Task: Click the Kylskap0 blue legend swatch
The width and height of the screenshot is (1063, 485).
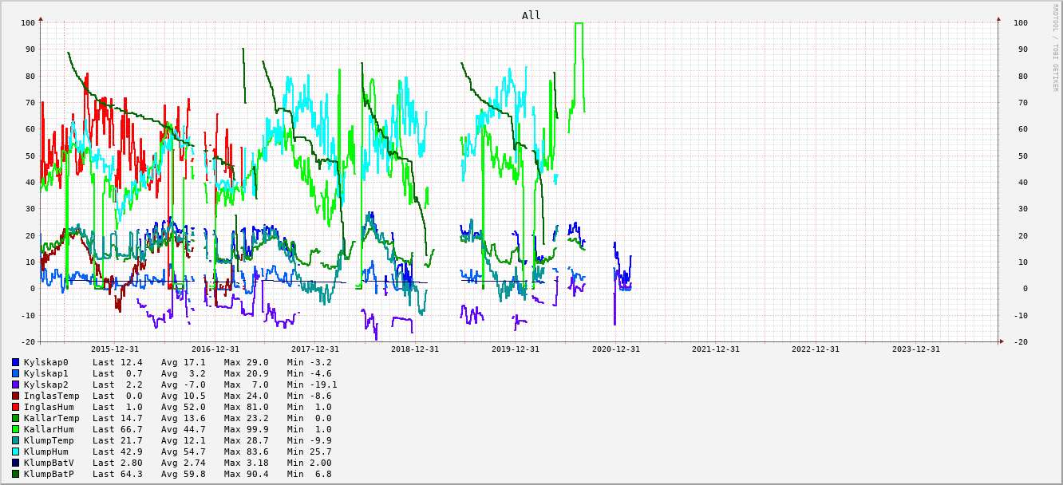Action: (15, 362)
